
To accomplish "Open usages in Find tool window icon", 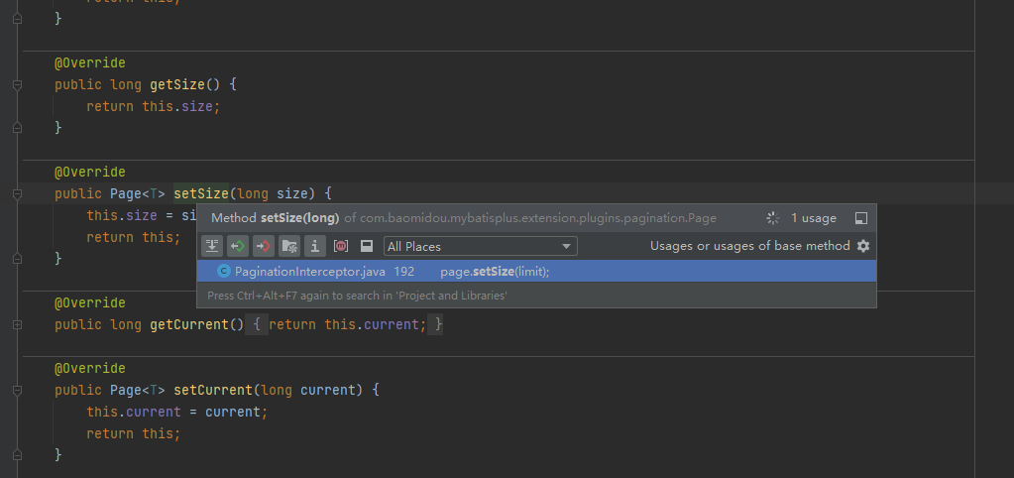I will pyautogui.click(x=860, y=218).
